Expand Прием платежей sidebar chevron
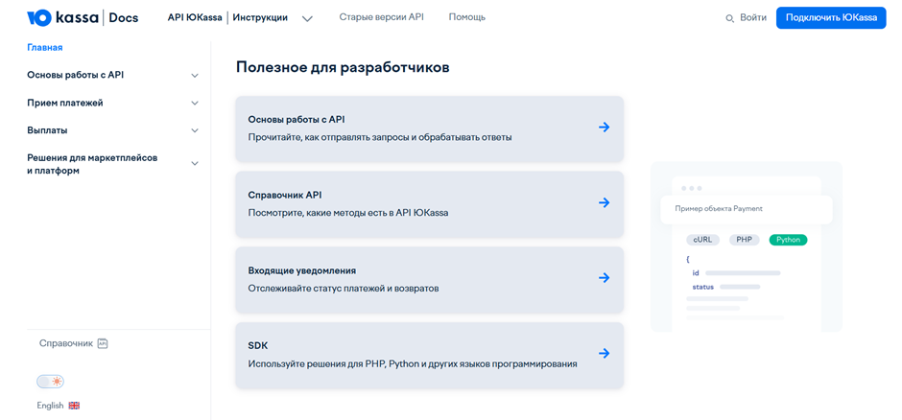Image resolution: width=902 pixels, height=420 pixels. coord(195,103)
